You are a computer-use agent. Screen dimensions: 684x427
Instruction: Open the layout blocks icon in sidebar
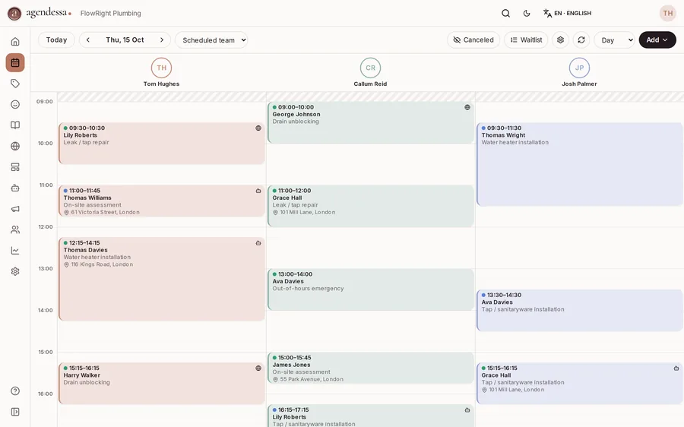(x=15, y=167)
